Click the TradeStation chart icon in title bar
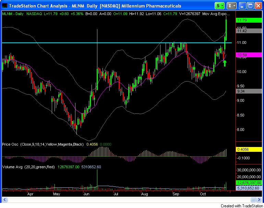264x208 pixels. [4, 6]
